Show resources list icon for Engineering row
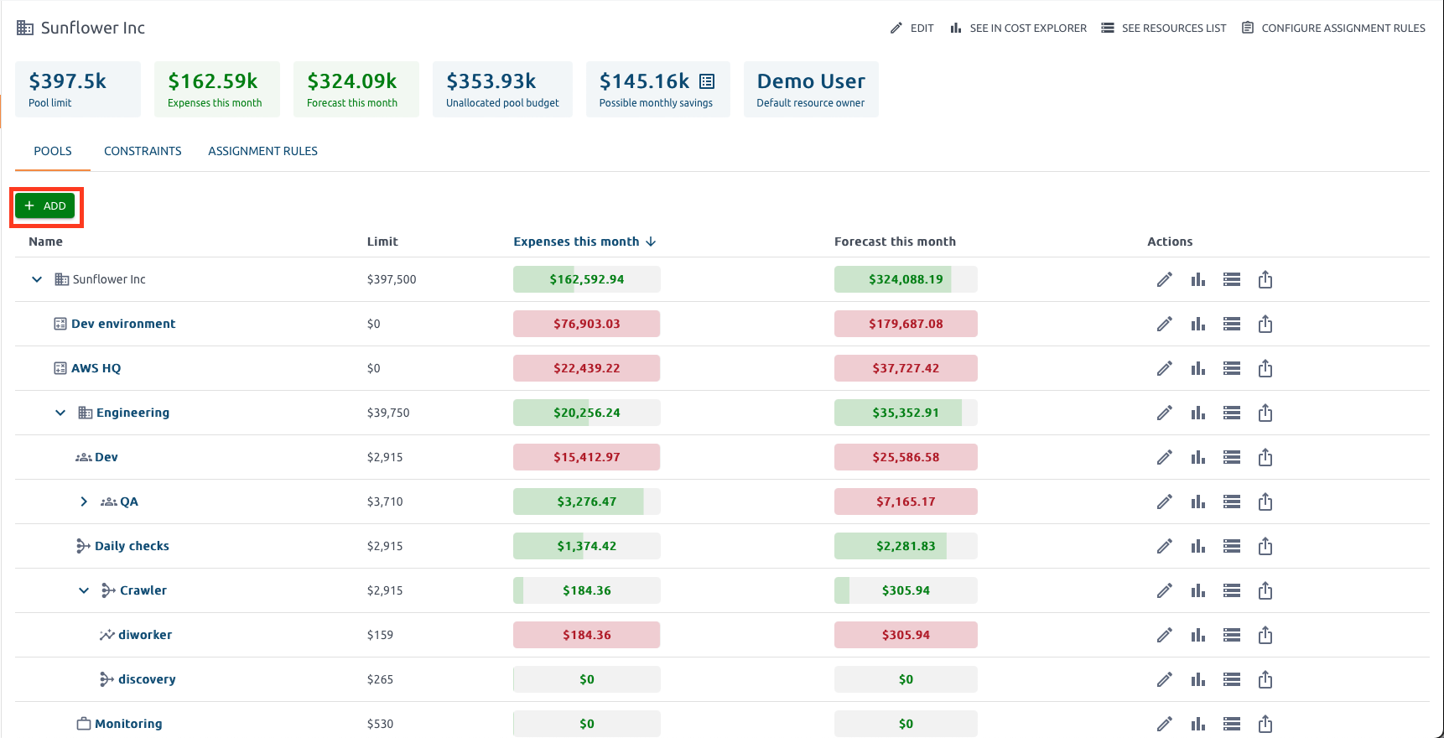1444x738 pixels. click(x=1232, y=413)
